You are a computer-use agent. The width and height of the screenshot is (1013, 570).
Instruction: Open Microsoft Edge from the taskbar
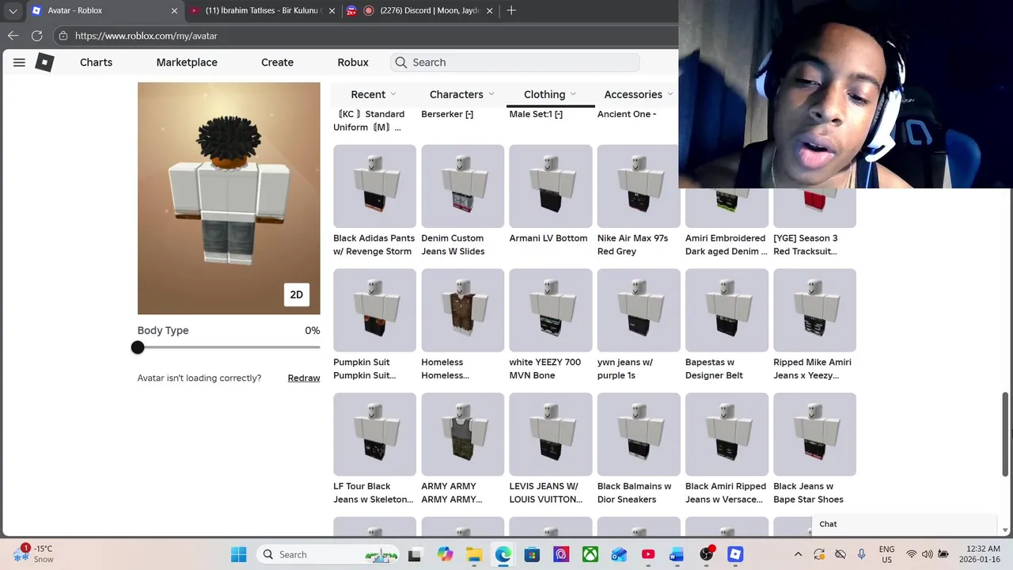click(503, 554)
